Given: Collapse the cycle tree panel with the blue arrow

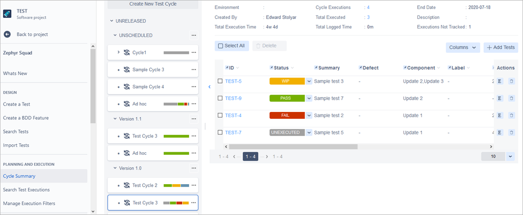Looking at the screenshot, I should click(x=209, y=87).
